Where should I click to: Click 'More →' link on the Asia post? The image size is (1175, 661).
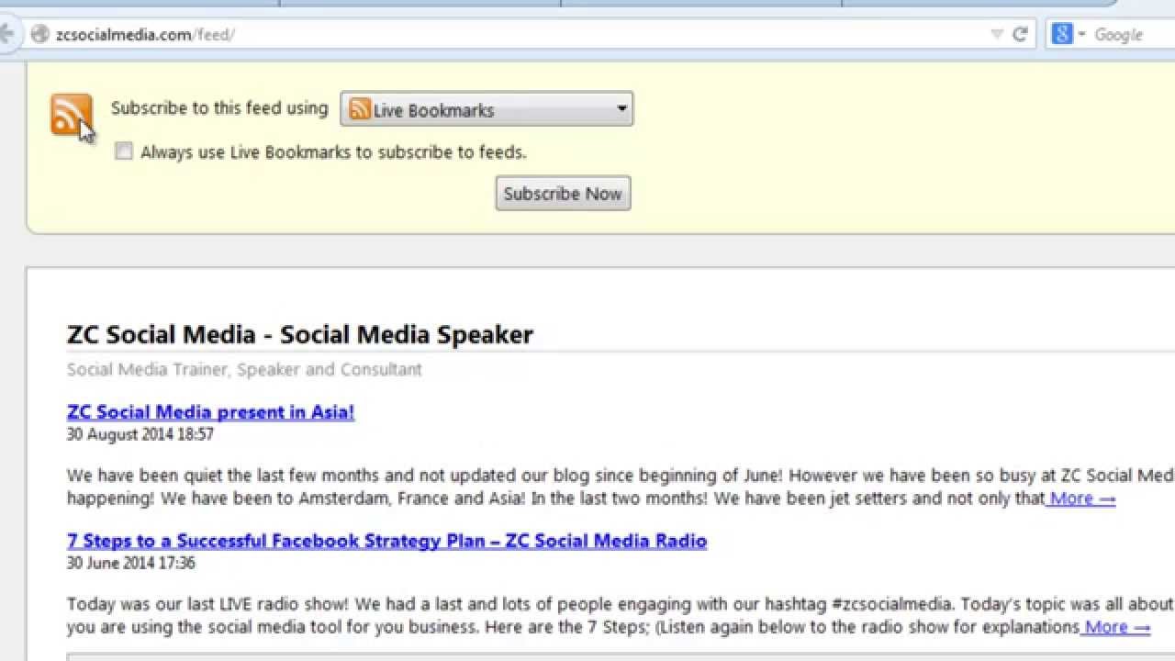pyautogui.click(x=1082, y=499)
